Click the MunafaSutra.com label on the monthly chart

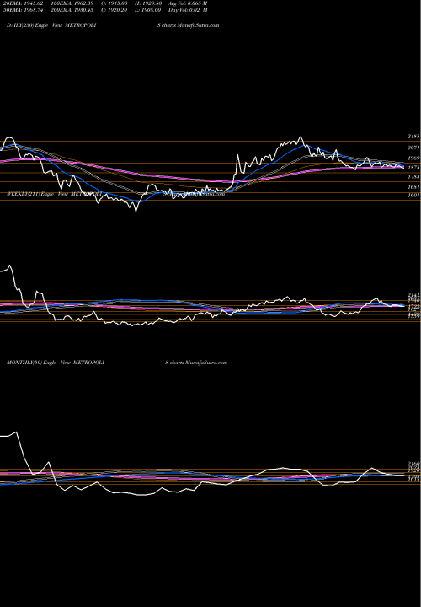coord(206,363)
